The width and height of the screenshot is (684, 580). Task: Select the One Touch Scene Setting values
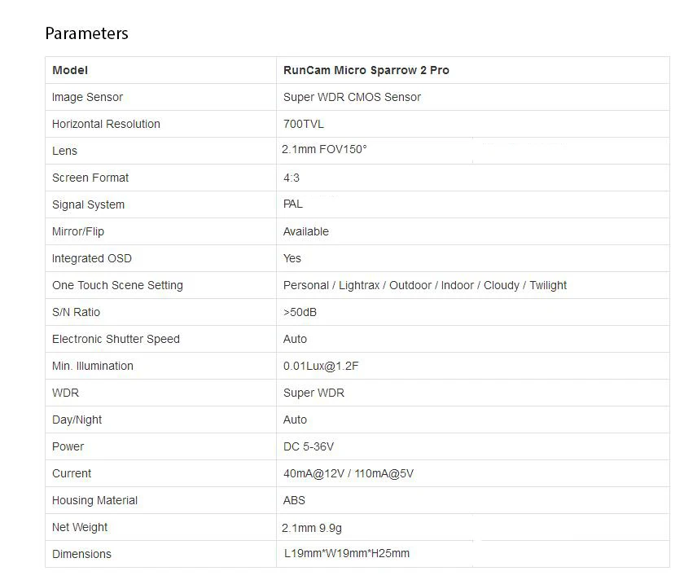425,285
